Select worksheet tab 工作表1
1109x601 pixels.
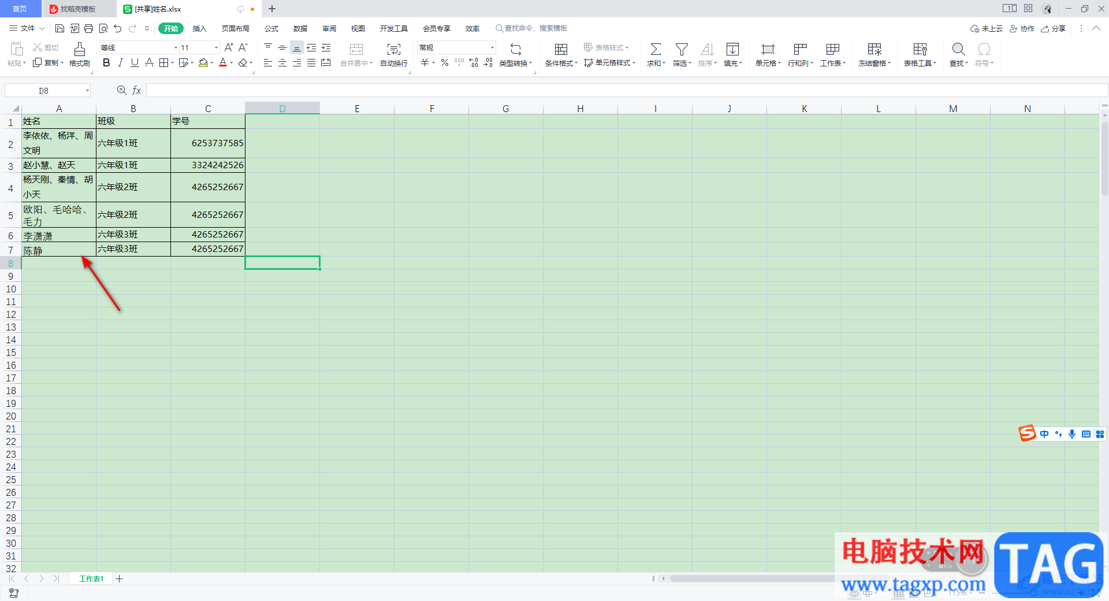coord(91,578)
